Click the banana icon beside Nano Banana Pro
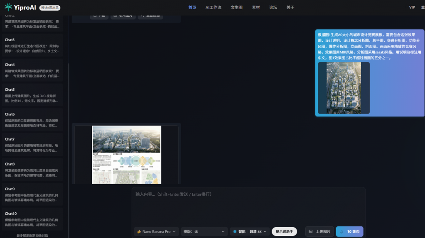 (x=139, y=231)
